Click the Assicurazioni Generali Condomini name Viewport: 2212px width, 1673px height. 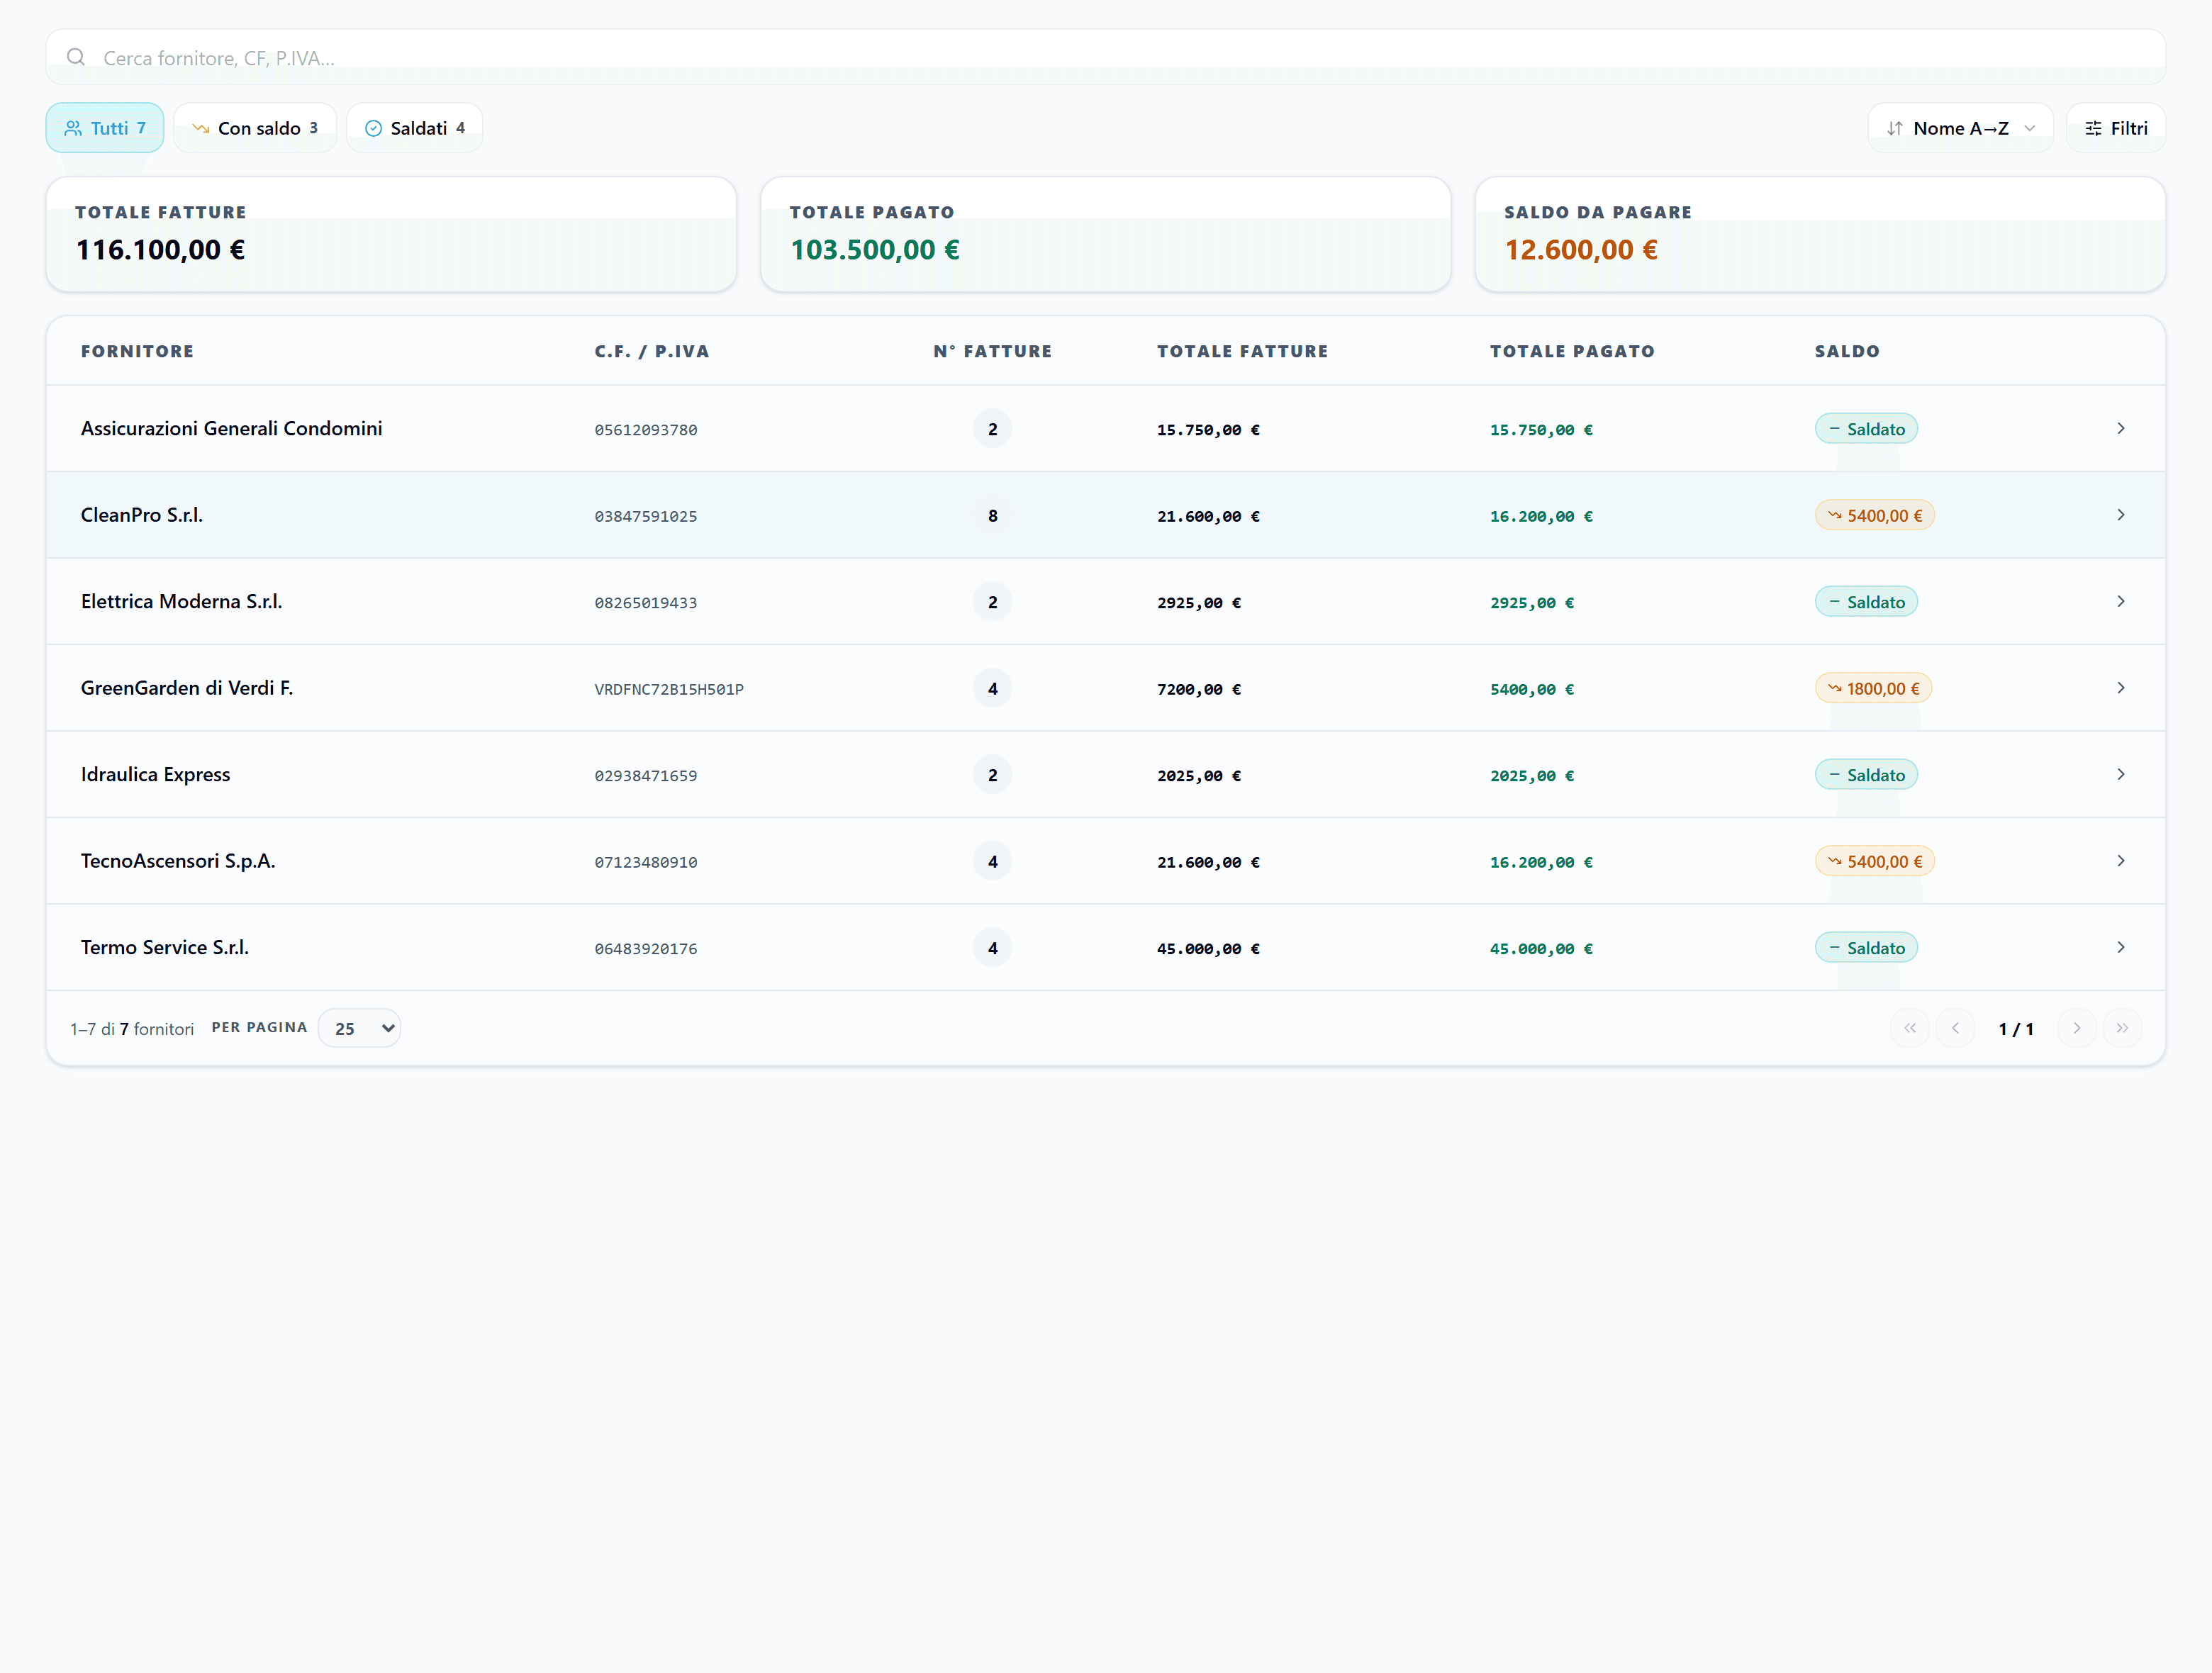(232, 428)
